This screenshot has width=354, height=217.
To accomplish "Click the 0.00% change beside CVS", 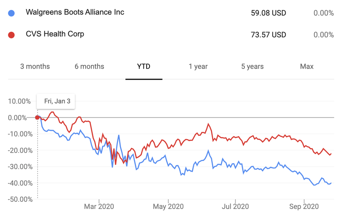I will coord(324,35).
